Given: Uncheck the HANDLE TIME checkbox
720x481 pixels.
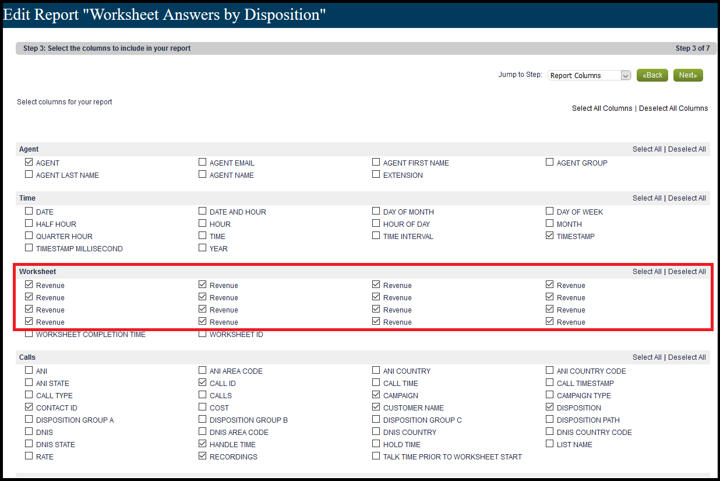Looking at the screenshot, I should [203, 444].
